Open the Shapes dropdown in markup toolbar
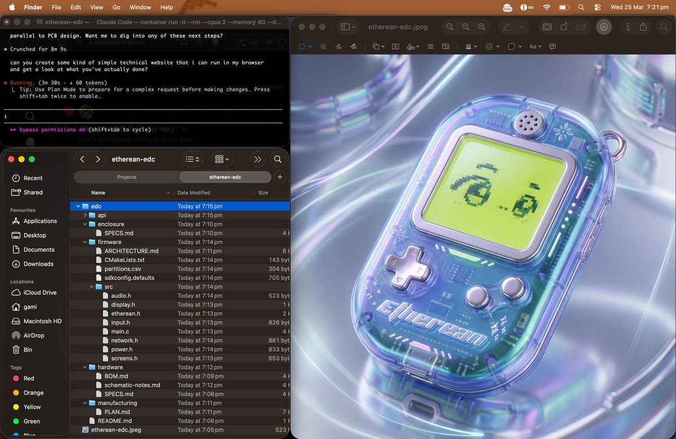The image size is (676, 439). (x=378, y=46)
